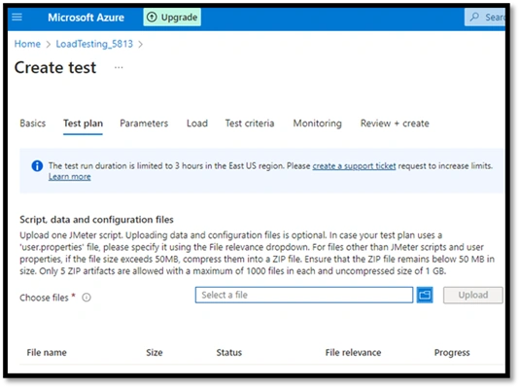Click the chevron after LoadTesting_5813
This screenshot has width=520, height=388.
[141, 44]
